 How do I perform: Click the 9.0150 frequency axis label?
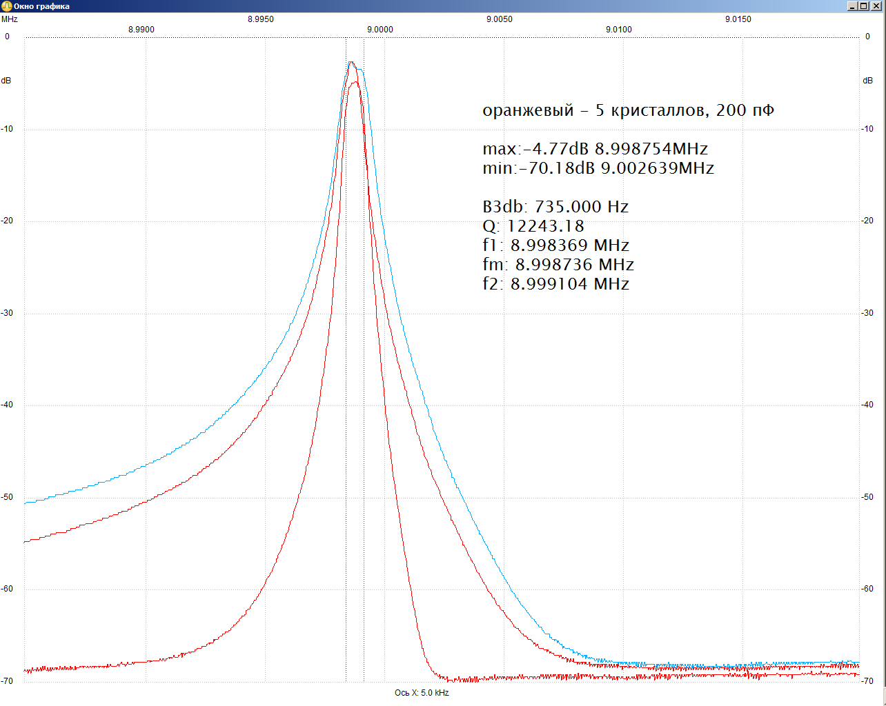738,19
